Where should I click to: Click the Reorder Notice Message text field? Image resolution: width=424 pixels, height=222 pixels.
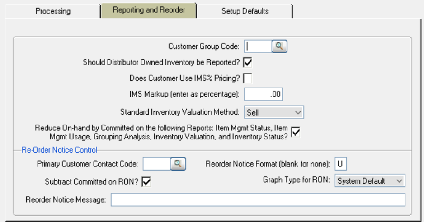point(258,199)
